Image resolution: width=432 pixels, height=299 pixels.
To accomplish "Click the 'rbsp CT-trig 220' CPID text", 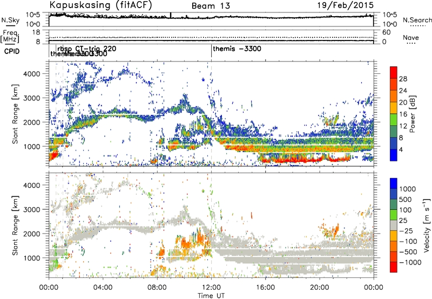I will point(87,49).
